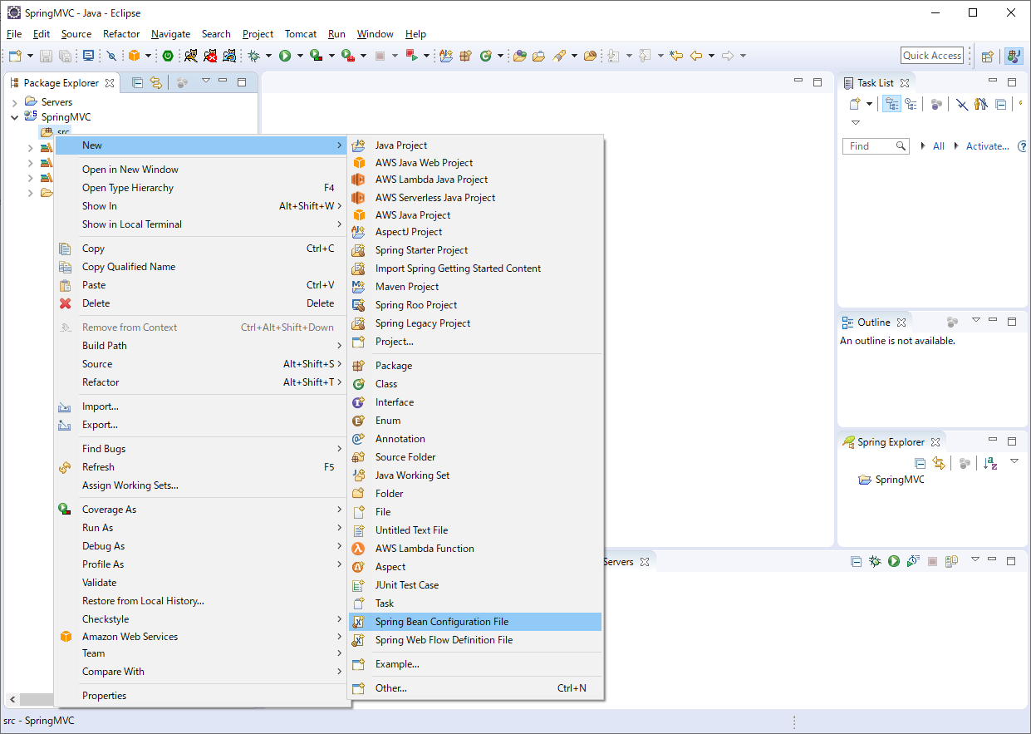
Task: Toggle Focus on Workweek in Task List
Action: click(936, 104)
